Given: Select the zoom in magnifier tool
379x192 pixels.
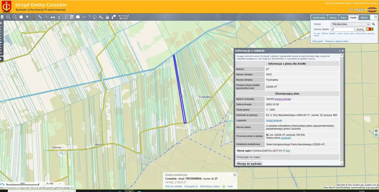Looking at the screenshot, I should [x=8, y=17].
